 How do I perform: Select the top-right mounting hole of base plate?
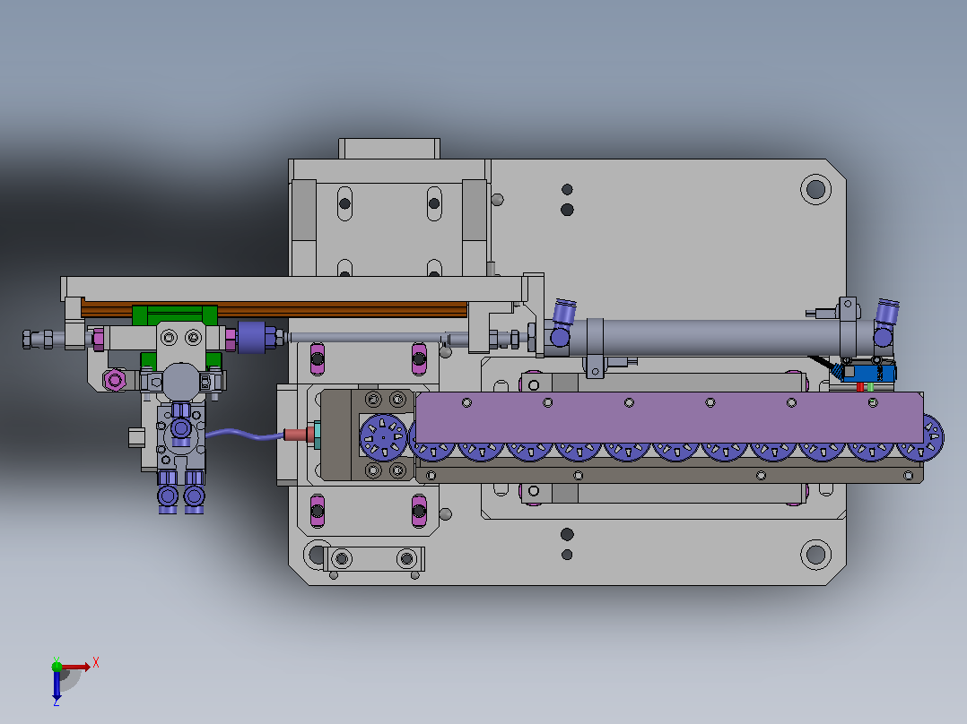tap(815, 189)
